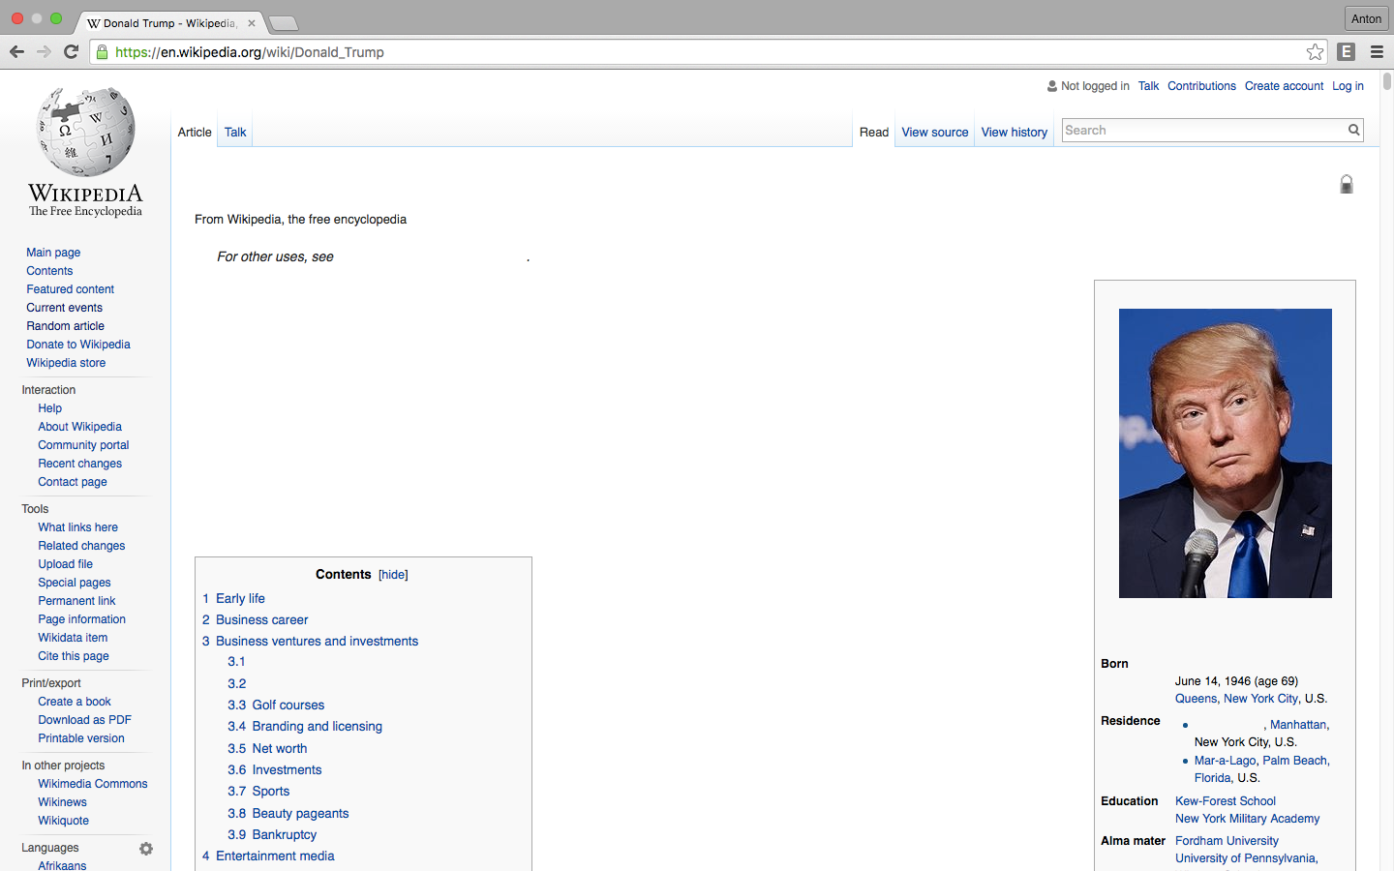Click the Create account link
This screenshot has width=1394, height=871.
pos(1284,86)
